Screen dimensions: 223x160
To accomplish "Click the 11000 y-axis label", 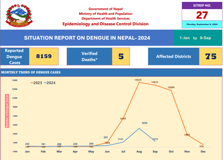I will 15,98.
